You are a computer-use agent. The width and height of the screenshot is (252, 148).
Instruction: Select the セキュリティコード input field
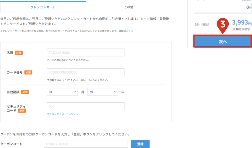pos(85,106)
